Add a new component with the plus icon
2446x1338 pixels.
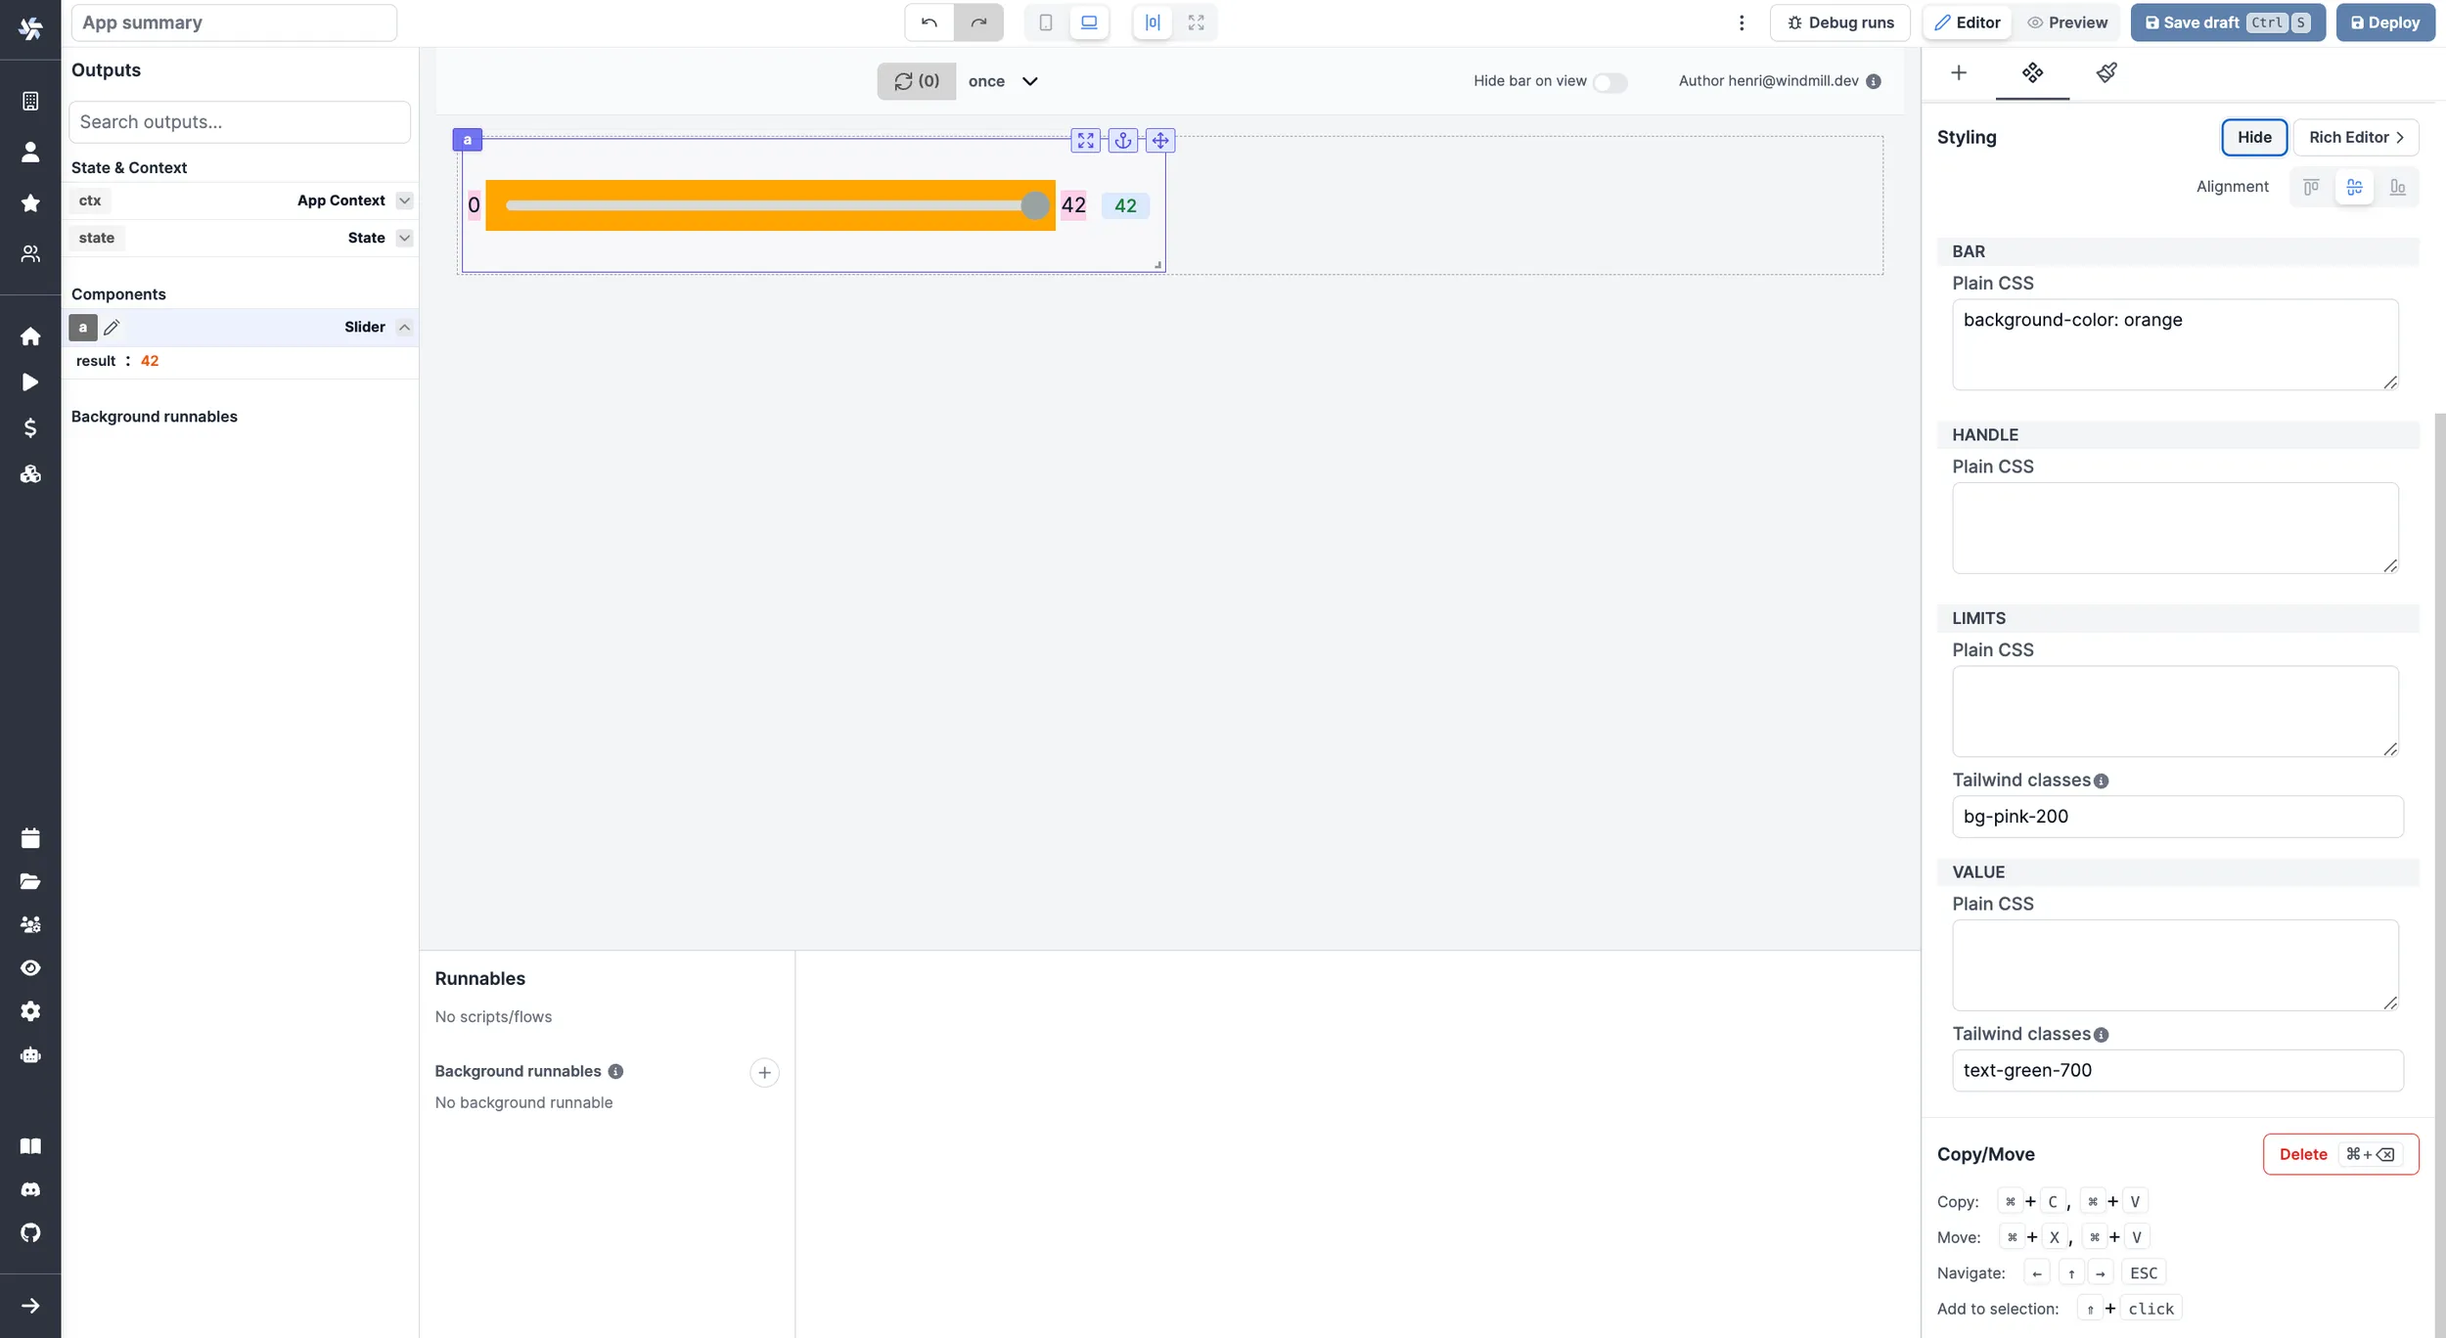coord(1959,72)
